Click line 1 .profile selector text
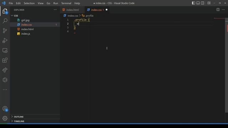 click(80, 20)
